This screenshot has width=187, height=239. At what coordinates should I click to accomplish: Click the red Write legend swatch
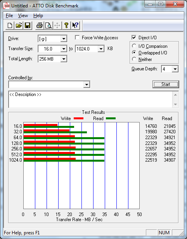point(78,118)
